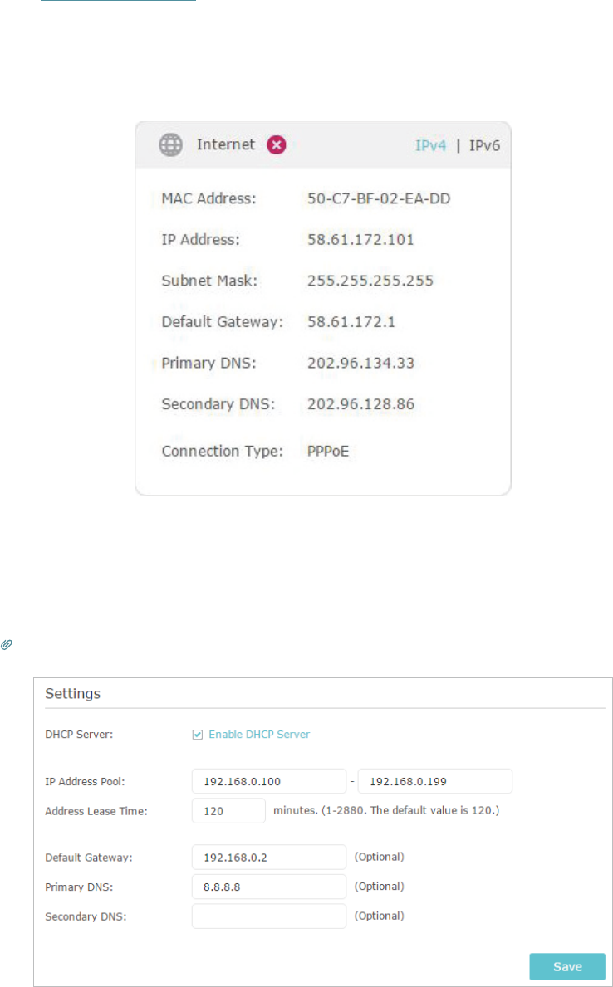The image size is (613, 987).
Task: Click the underlined link at page top
Action: (119, 1)
